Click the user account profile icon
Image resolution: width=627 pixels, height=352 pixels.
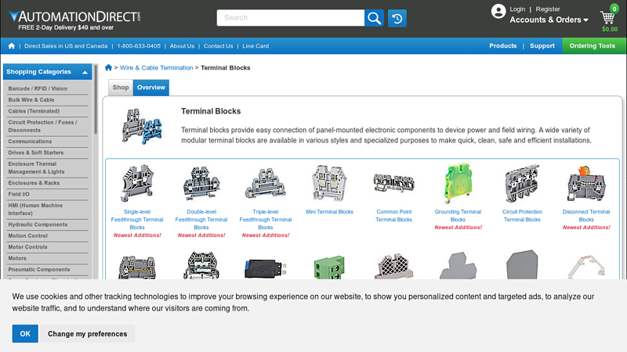[x=498, y=11]
